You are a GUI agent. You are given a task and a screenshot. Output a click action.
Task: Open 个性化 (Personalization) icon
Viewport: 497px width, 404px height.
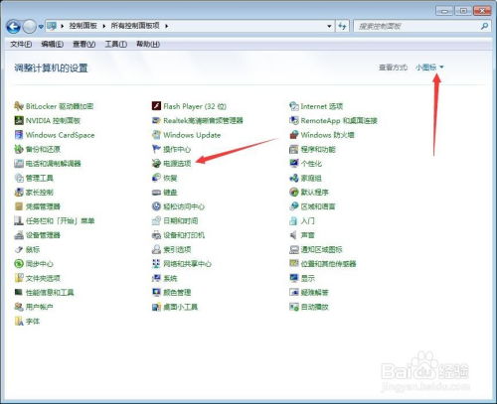pyautogui.click(x=294, y=164)
